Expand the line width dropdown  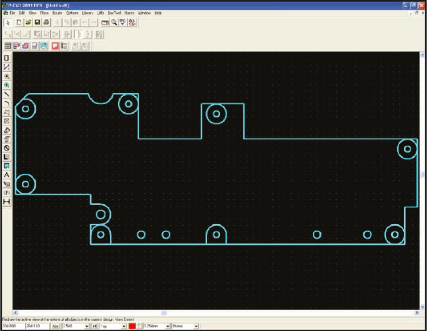pos(168,326)
